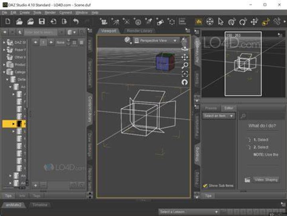
Task: Select the Viewport tab
Action: [108, 31]
